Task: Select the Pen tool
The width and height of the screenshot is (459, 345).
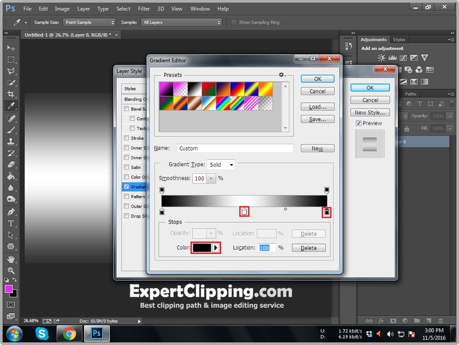Action: (11, 212)
